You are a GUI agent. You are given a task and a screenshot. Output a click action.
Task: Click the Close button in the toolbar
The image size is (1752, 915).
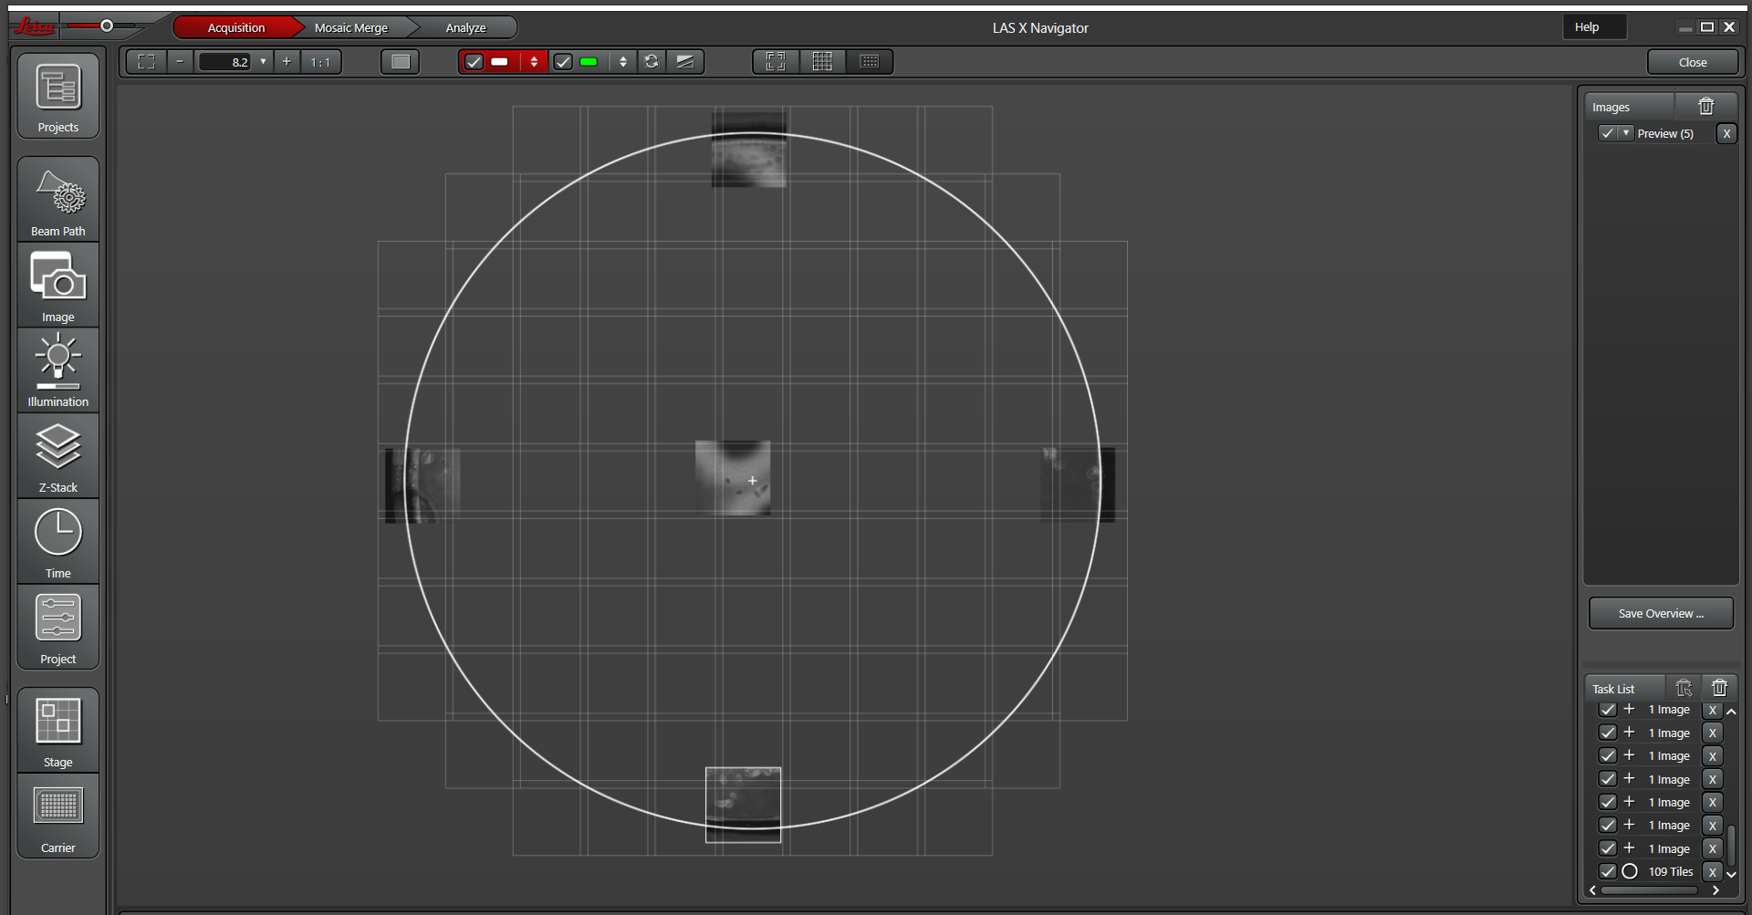coord(1692,62)
